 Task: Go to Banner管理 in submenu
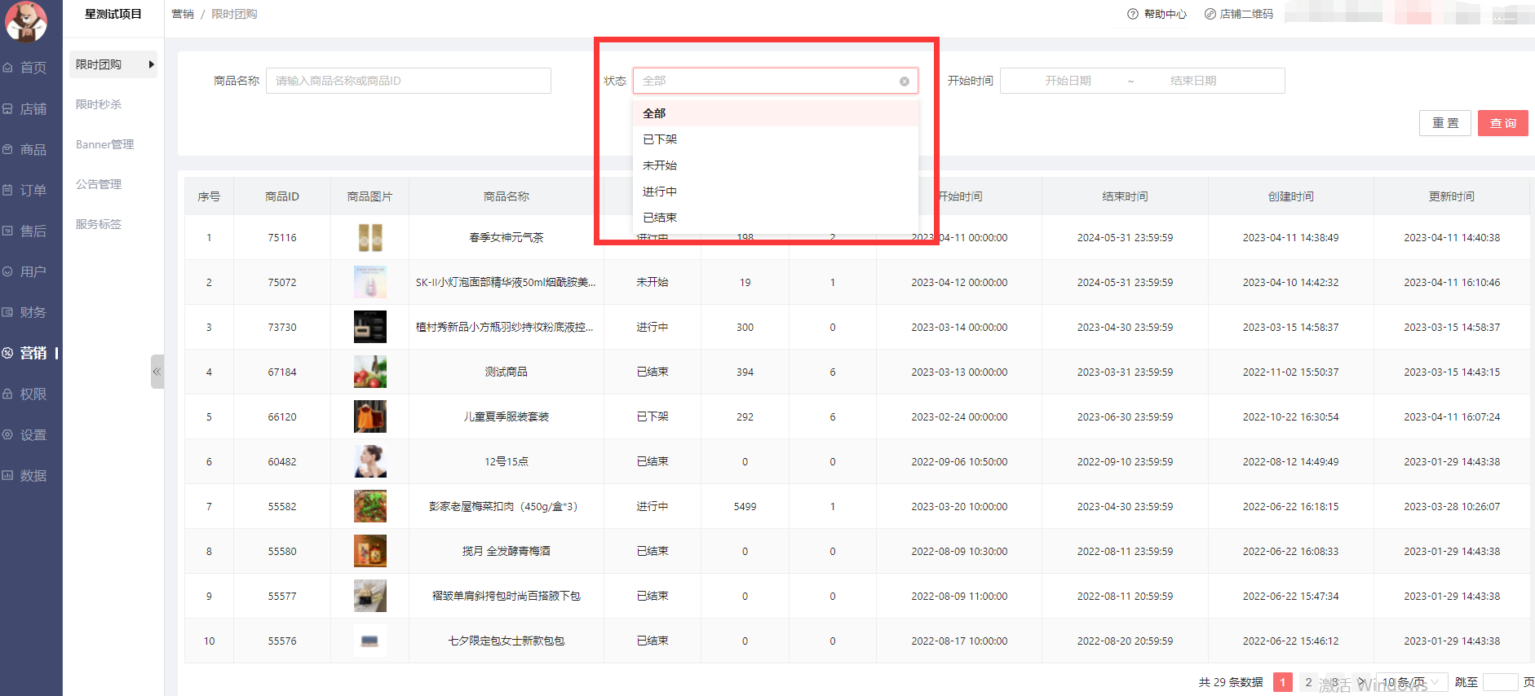click(105, 144)
